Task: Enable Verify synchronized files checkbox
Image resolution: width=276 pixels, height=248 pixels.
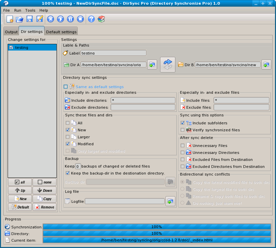Action: tap(183, 130)
